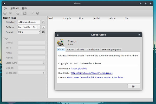156x104 pixels.
Task: Click OK in About Flacon dialog
Action: (134, 86)
